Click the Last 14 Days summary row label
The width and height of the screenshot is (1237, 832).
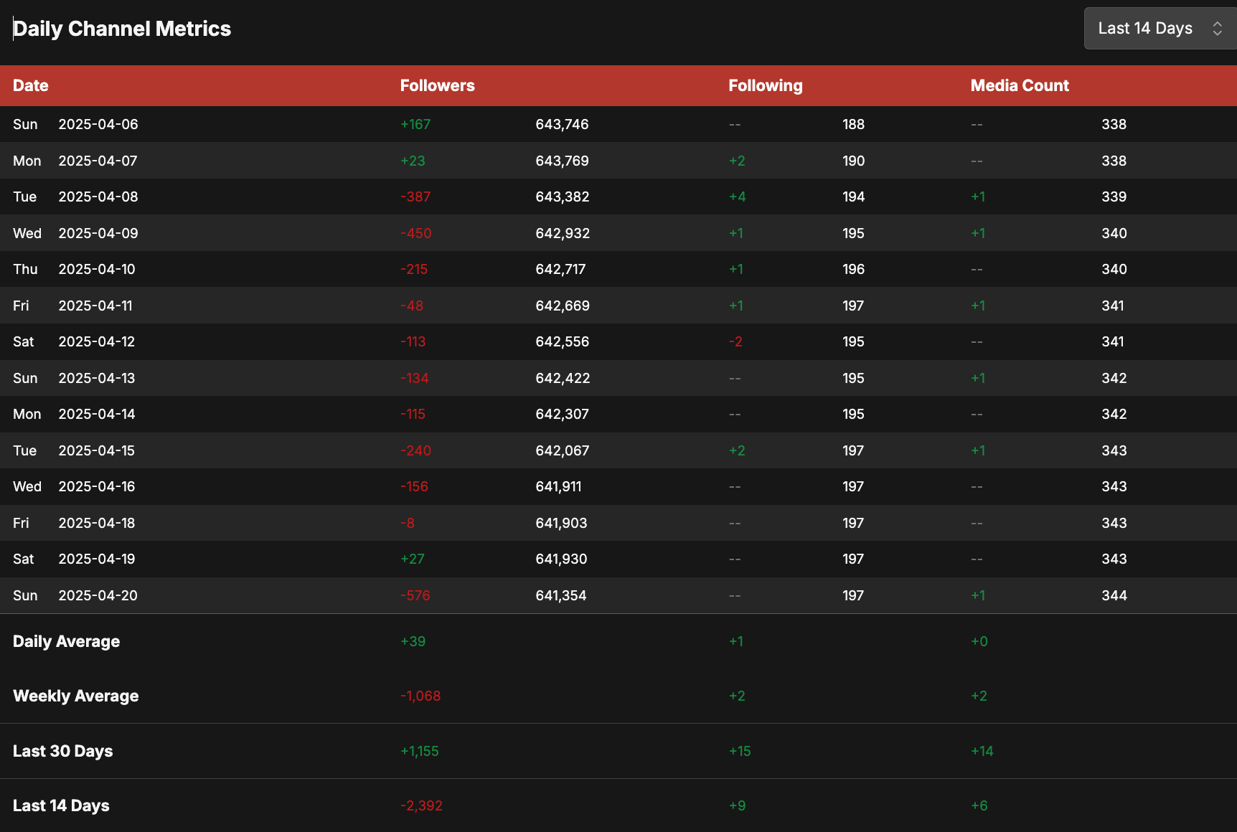[61, 805]
